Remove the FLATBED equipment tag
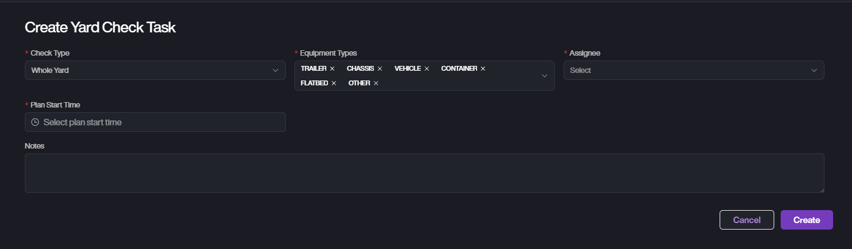Screen dimensions: 852x249 [334, 83]
